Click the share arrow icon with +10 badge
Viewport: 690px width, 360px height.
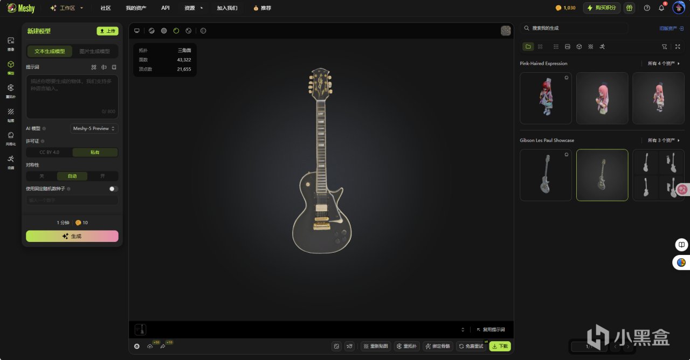tap(163, 346)
